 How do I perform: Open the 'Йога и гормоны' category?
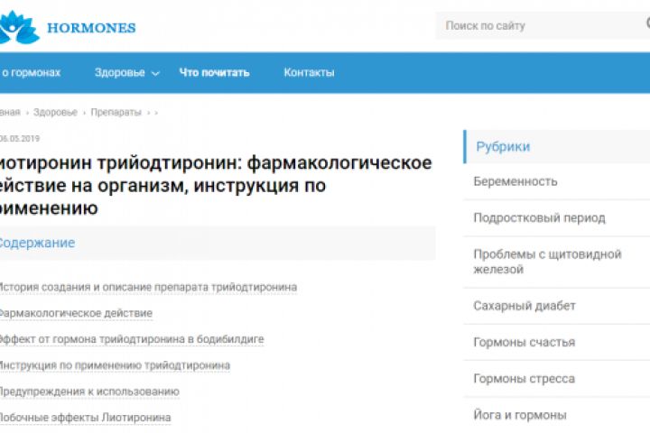point(520,415)
